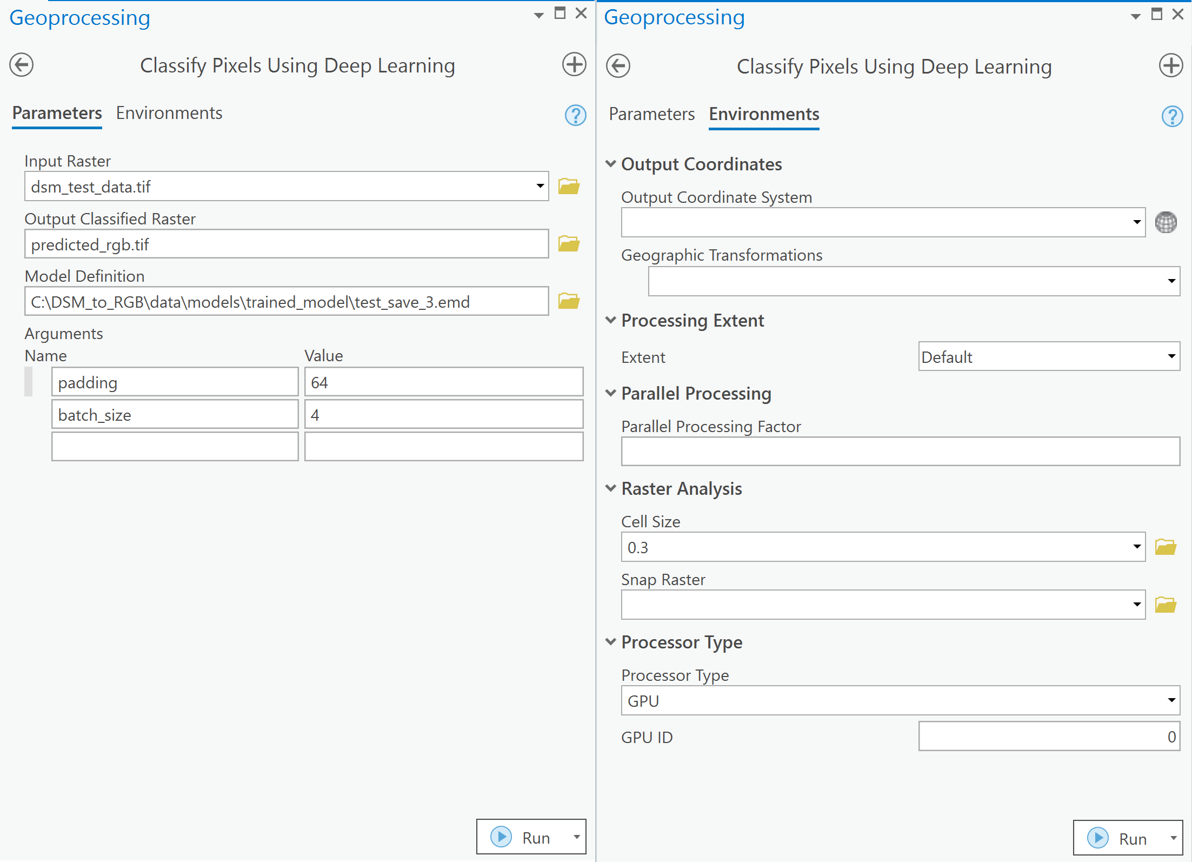Open the Run options arrow in the right pane
1192x862 pixels.
coord(1173,838)
